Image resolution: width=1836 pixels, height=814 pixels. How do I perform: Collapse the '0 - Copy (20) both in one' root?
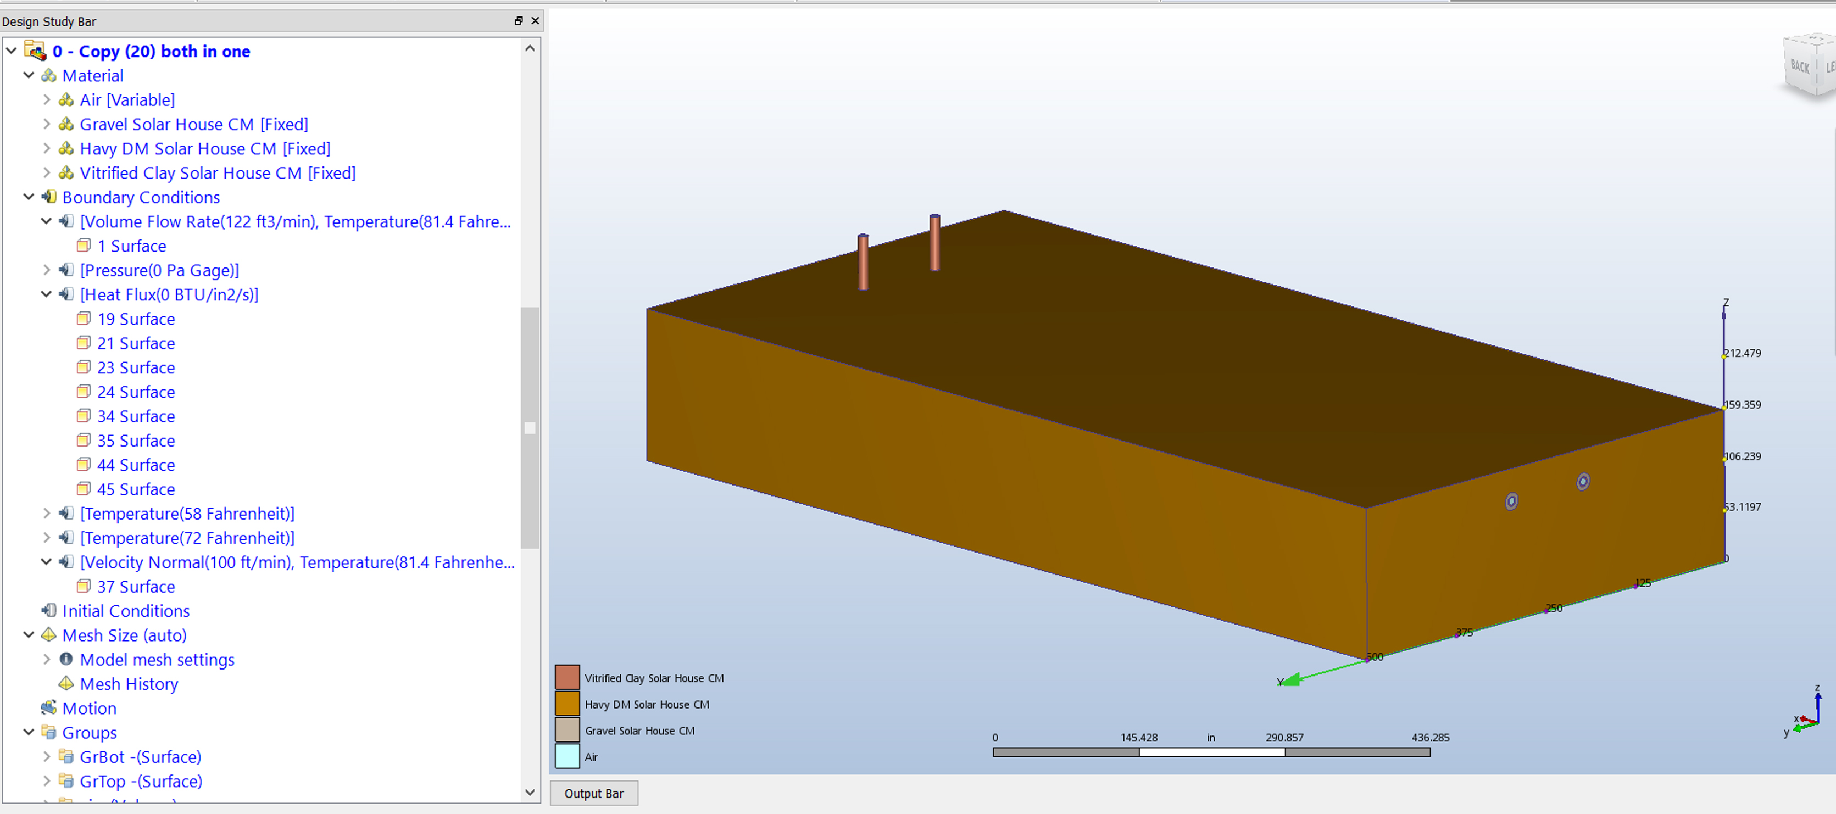(10, 51)
